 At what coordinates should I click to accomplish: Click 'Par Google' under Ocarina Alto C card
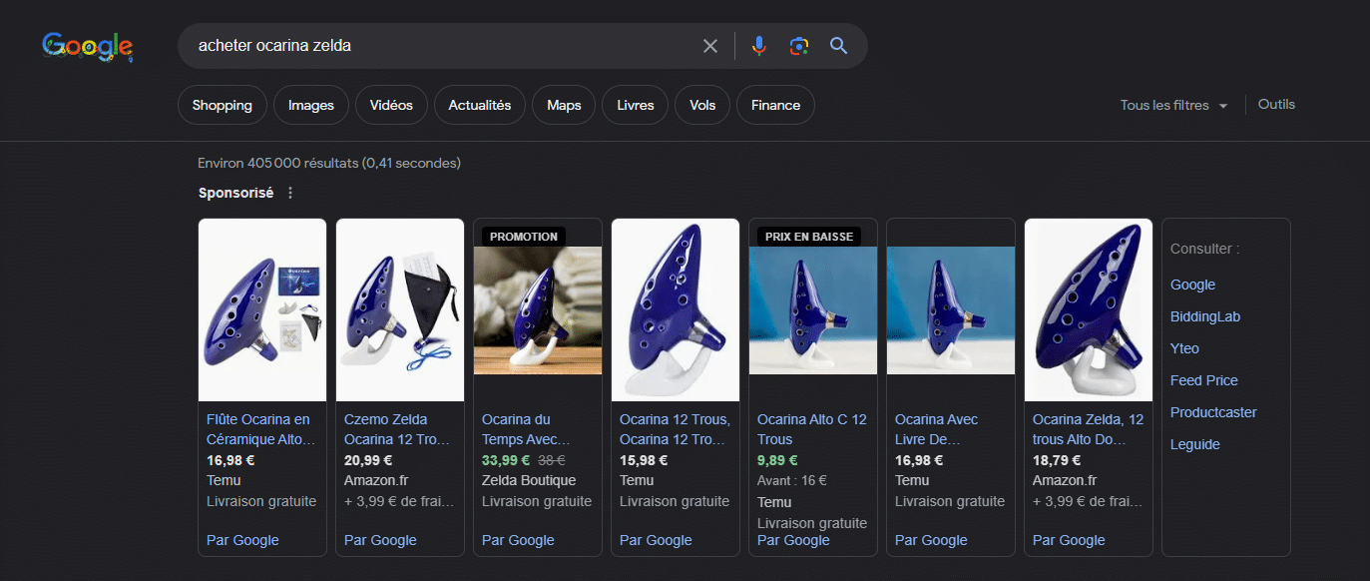[793, 540]
